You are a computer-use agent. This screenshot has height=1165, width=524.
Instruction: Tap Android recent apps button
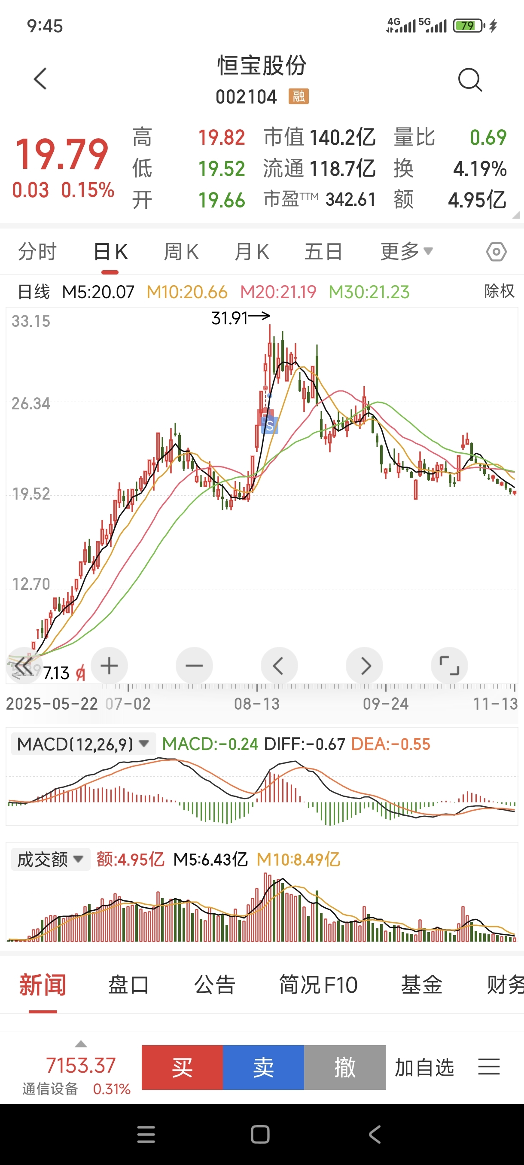point(146,1134)
